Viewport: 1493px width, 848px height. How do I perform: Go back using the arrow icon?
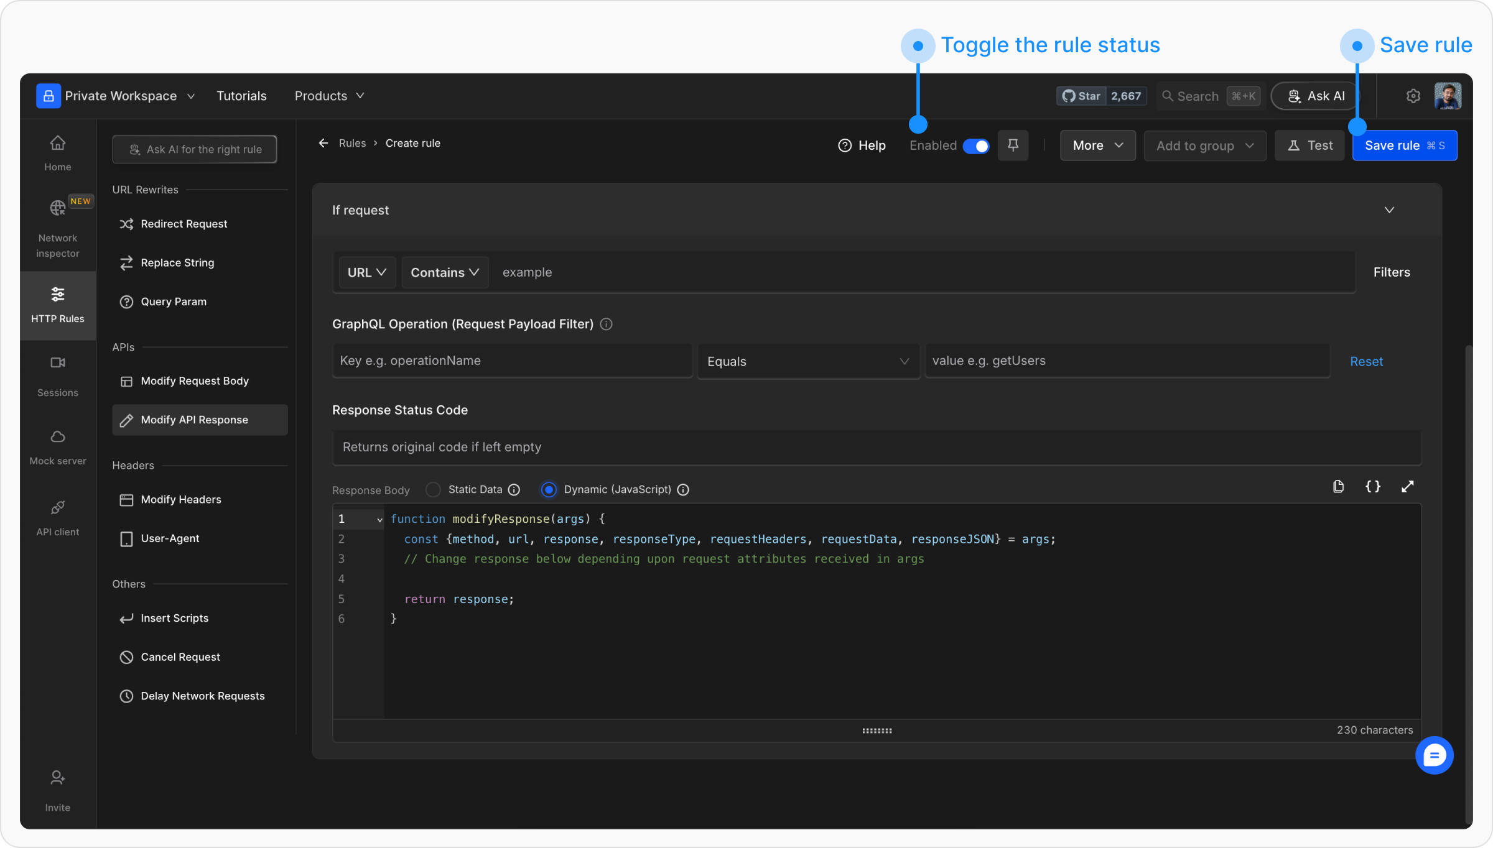[323, 143]
